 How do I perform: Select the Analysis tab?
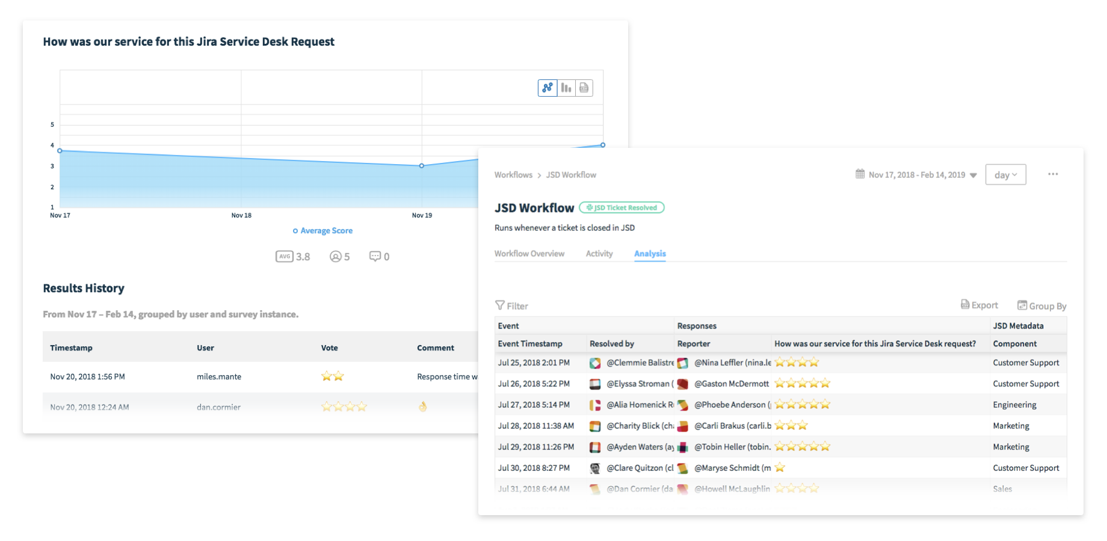click(650, 254)
